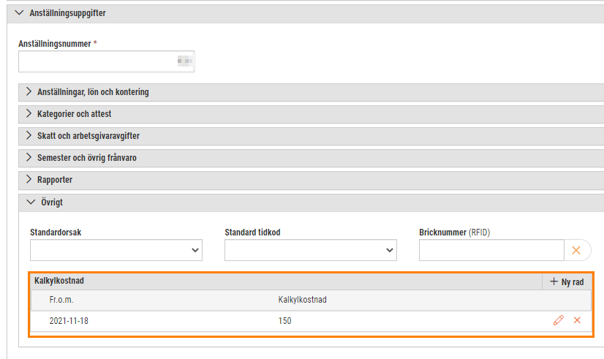Edit the 2021-11-18 Kalkylkostnad row with pencil icon
Image resolution: width=604 pixels, height=359 pixels.
pyautogui.click(x=558, y=320)
